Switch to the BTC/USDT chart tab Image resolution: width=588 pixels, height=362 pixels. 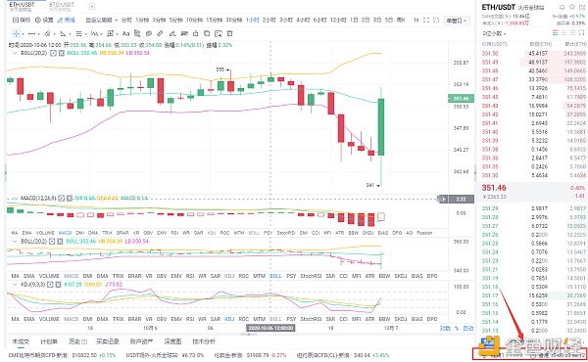[x=61, y=7]
